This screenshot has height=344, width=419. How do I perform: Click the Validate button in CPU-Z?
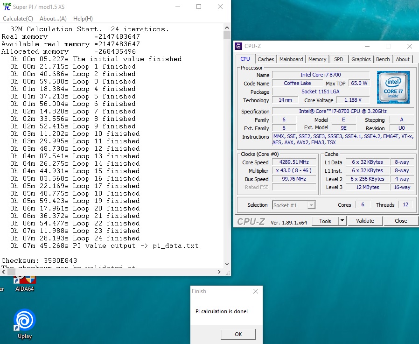point(365,221)
